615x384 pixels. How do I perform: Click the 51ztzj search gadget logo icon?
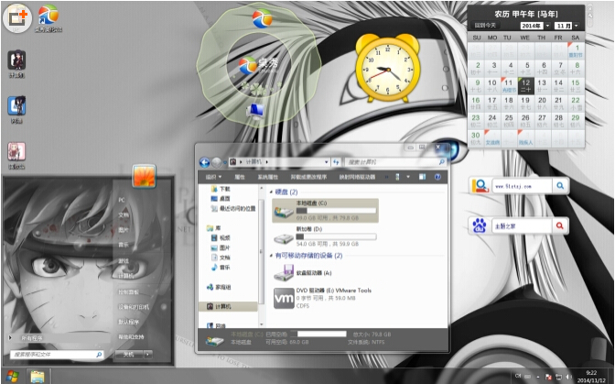tap(480, 185)
